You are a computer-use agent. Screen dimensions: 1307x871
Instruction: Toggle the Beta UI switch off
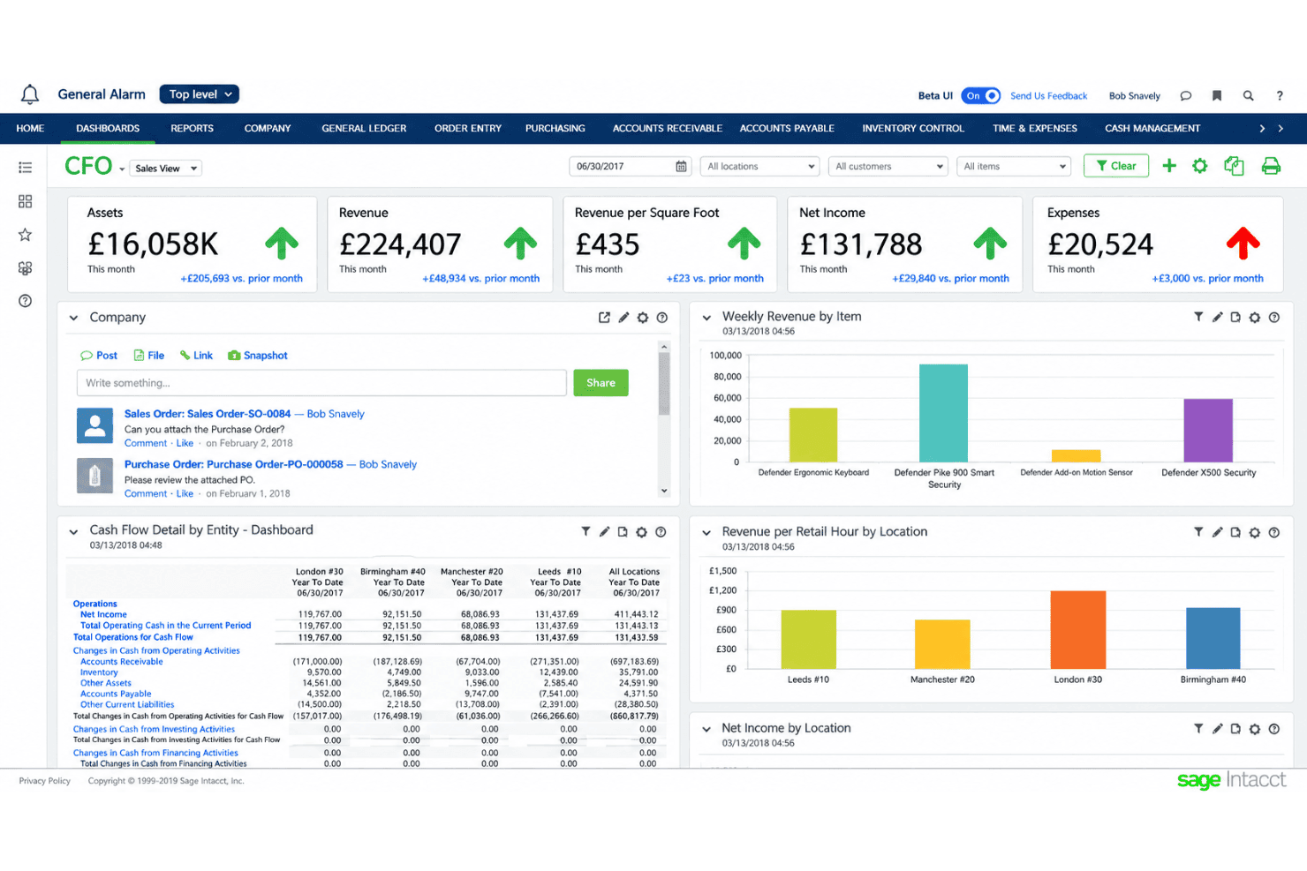click(980, 95)
